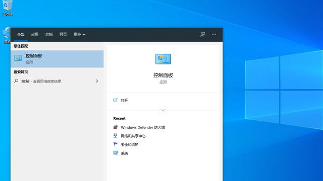The height and width of the screenshot is (181, 323).
Task: Switch to the 网页 search tab
Action: click(x=63, y=34)
